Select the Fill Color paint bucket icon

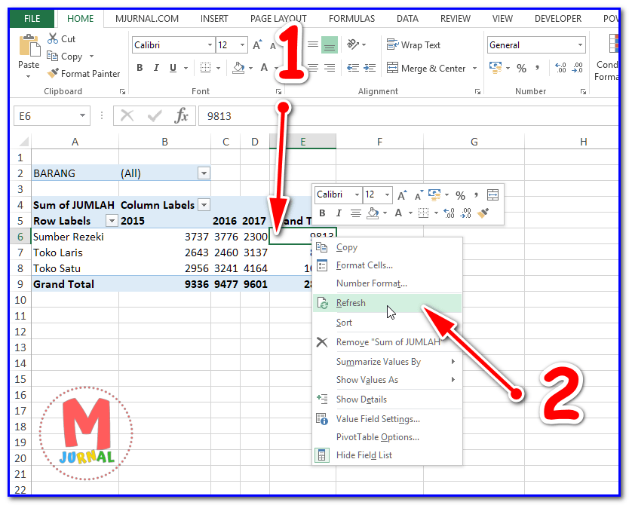pyautogui.click(x=240, y=68)
